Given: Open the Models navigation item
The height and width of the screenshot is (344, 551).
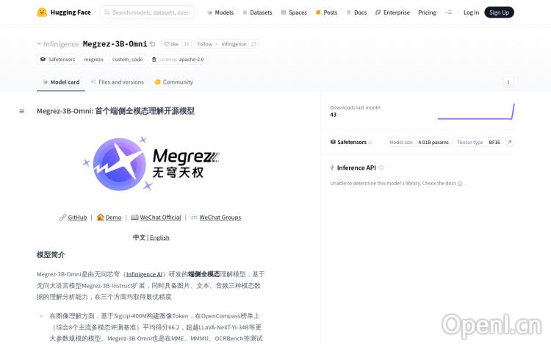Looking at the screenshot, I should [220, 12].
